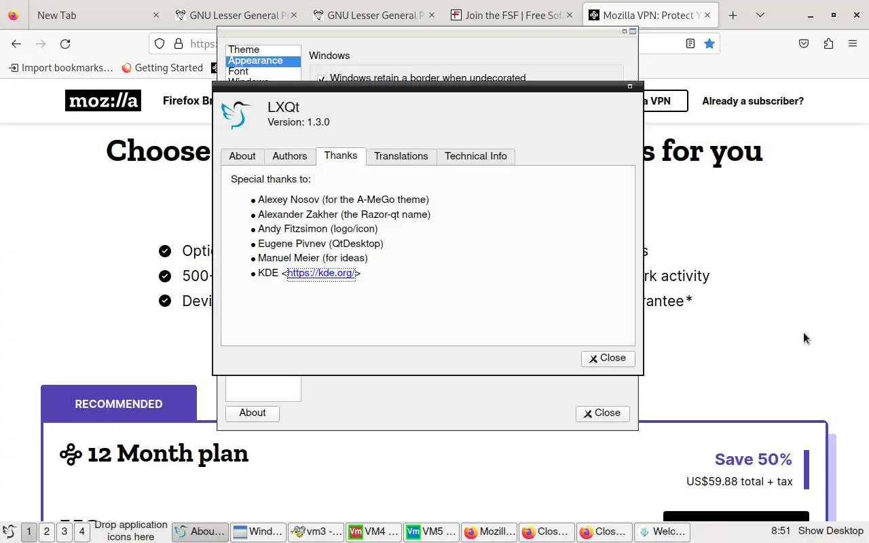Viewport: 869px width, 543px height.
Task: Click the panel clock showing 8:51
Action: (781, 531)
